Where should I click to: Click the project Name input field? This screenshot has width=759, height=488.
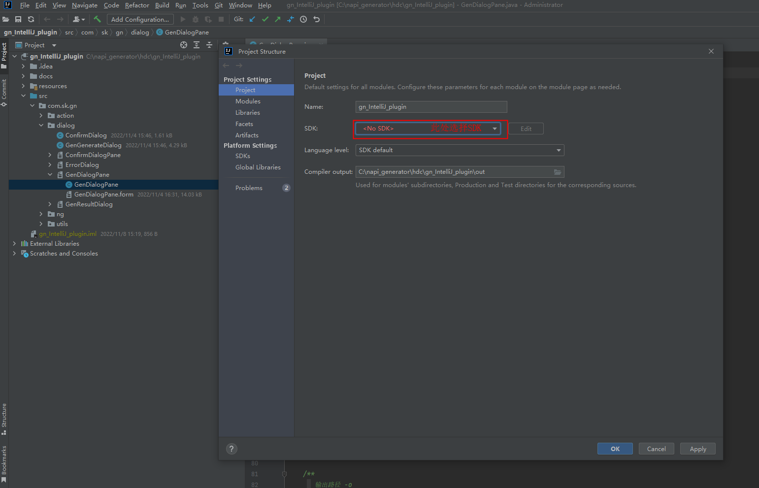tap(431, 106)
